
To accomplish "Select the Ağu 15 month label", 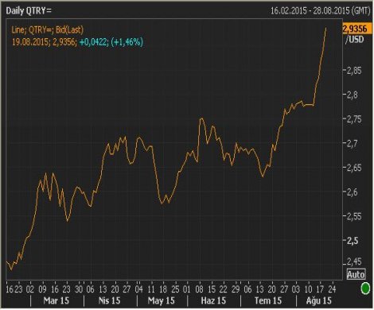I will [319, 300].
